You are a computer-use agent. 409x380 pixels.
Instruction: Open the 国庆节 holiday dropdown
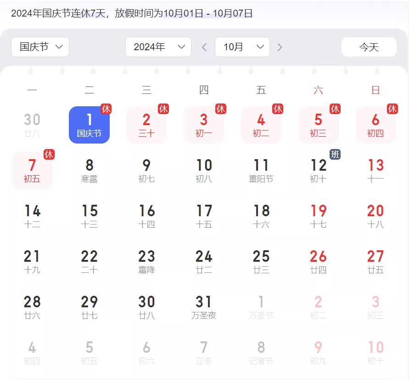[x=40, y=47]
